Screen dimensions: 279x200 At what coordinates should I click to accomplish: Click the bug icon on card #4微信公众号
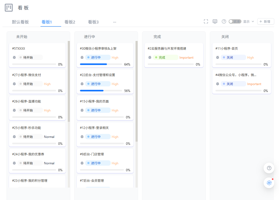tap(217, 84)
